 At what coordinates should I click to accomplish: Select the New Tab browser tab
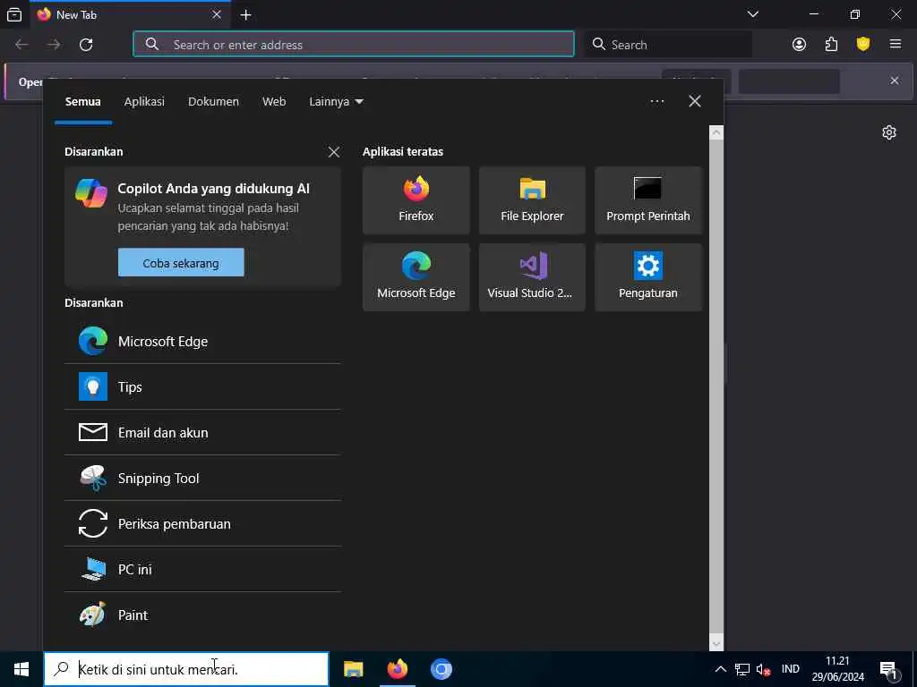point(129,15)
